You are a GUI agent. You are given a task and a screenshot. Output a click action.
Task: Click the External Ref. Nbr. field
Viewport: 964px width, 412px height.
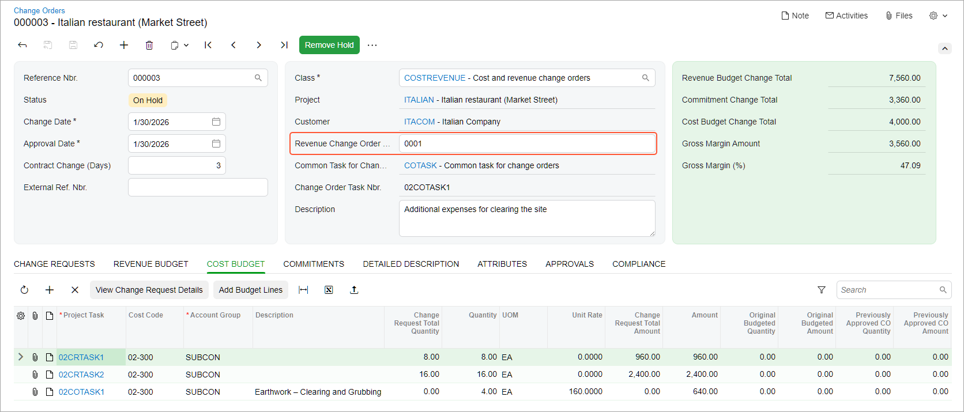click(198, 187)
